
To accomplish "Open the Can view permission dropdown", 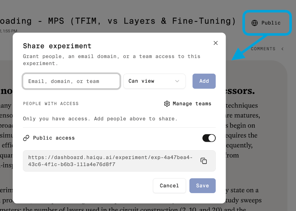I will coord(154,81).
